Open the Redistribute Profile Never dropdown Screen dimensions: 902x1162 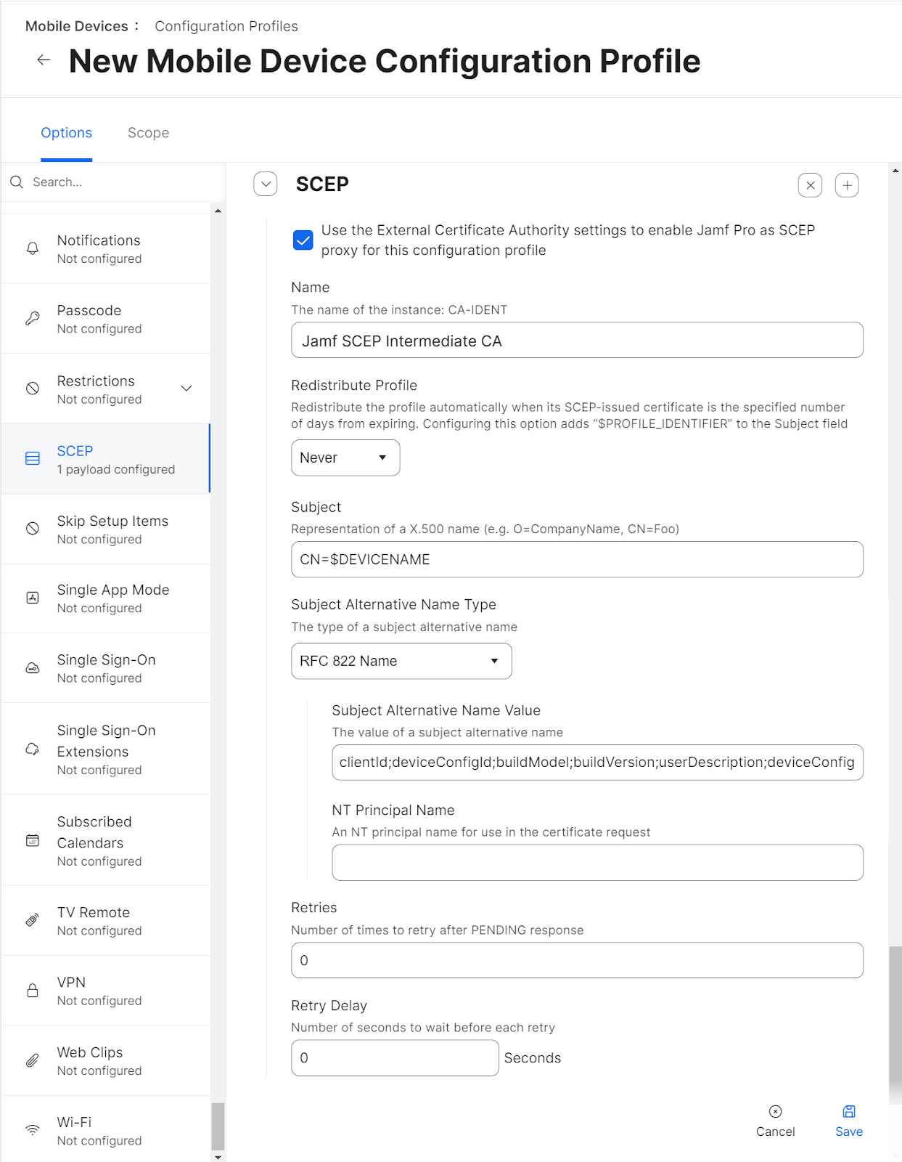pos(345,458)
